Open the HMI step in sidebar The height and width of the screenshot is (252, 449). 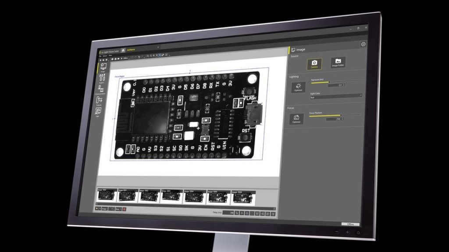pyautogui.click(x=98, y=112)
